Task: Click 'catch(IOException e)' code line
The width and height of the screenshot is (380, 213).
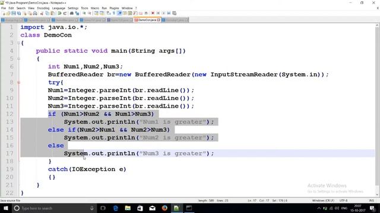Action: pos(87,169)
